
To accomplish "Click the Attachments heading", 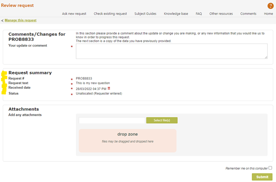I will 23,109.
